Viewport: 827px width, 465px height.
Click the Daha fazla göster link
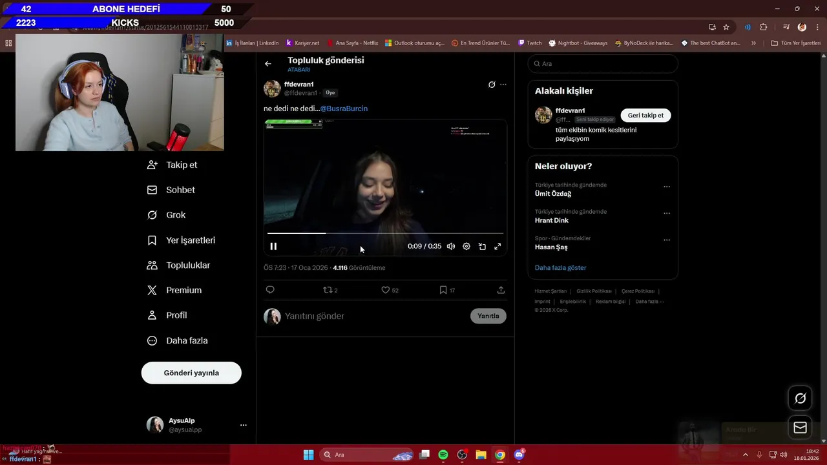561,267
